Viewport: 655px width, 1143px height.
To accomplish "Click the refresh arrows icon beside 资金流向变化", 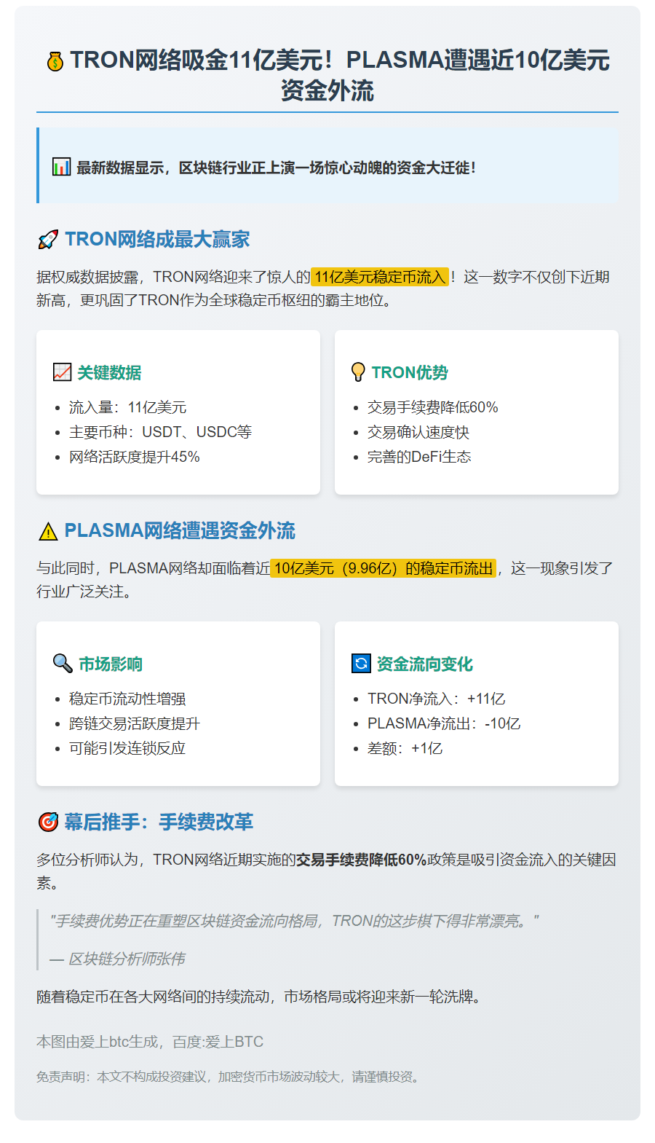I will click(x=361, y=664).
